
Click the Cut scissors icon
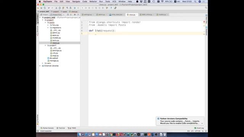point(56,8)
